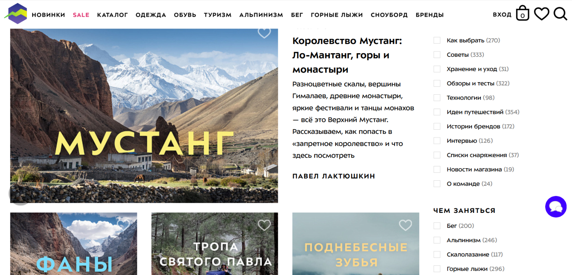
Task: Favorite the Мустанг article with heart icon
Action: click(264, 33)
